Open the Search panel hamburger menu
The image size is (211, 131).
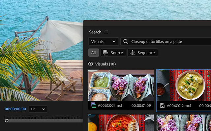(x=106, y=32)
